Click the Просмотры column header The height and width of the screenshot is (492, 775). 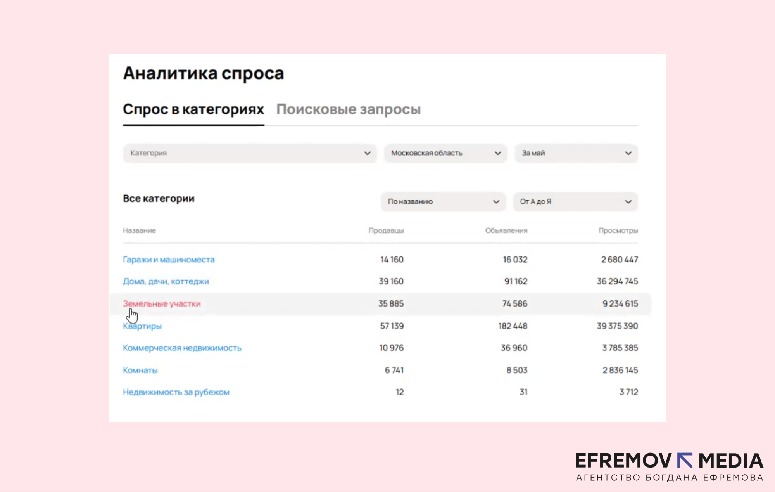pos(618,230)
